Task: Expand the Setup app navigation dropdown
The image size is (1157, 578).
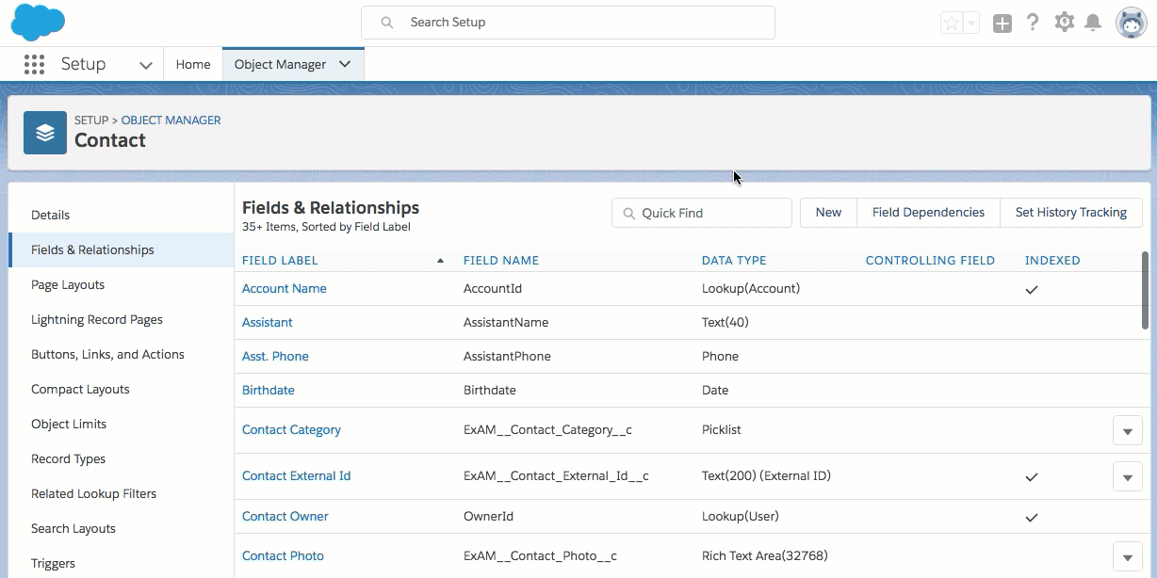Action: [x=145, y=65]
